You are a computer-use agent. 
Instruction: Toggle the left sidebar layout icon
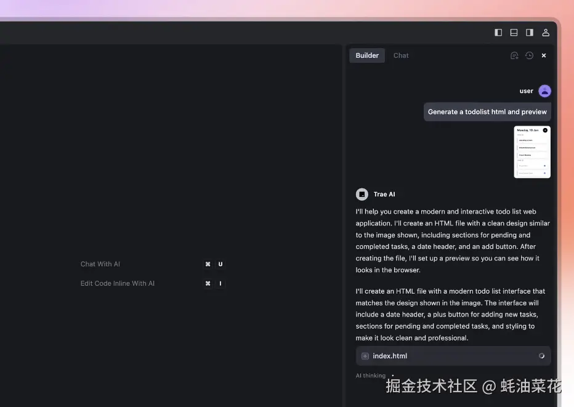[x=498, y=32]
